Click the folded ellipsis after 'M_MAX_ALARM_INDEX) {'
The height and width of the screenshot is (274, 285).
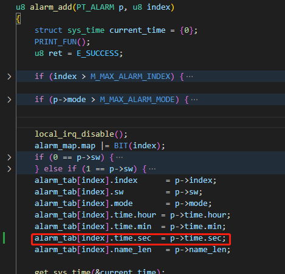pyautogui.click(x=190, y=77)
